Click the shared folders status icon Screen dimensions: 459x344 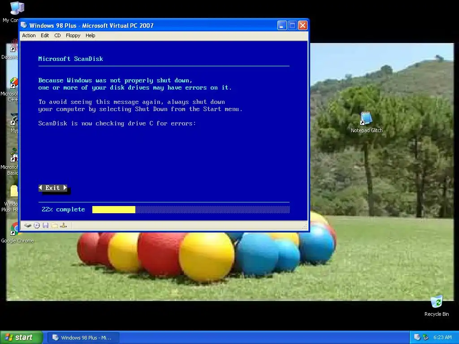pyautogui.click(x=54, y=226)
